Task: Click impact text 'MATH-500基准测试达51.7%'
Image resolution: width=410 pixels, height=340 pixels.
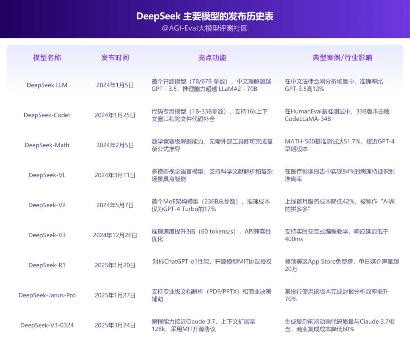Action: (323, 141)
